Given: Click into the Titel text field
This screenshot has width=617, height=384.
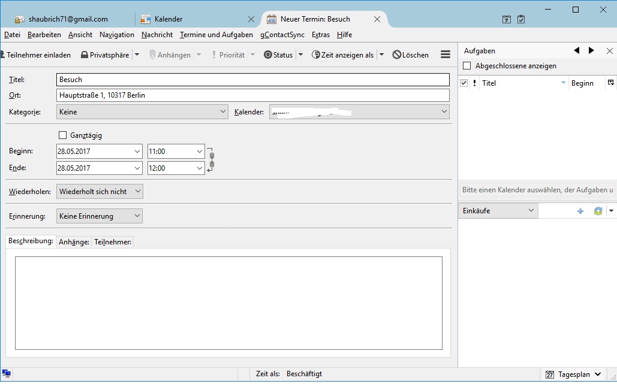Looking at the screenshot, I should coord(252,80).
